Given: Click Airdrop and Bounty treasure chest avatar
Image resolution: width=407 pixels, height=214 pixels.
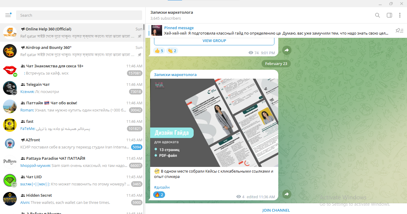Looking at the screenshot, I should (x=10, y=51).
